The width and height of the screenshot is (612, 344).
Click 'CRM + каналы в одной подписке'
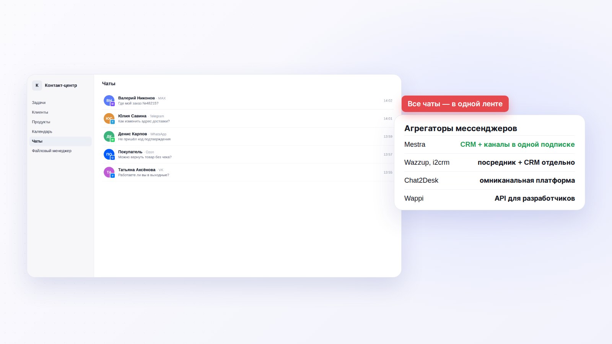coord(518,144)
